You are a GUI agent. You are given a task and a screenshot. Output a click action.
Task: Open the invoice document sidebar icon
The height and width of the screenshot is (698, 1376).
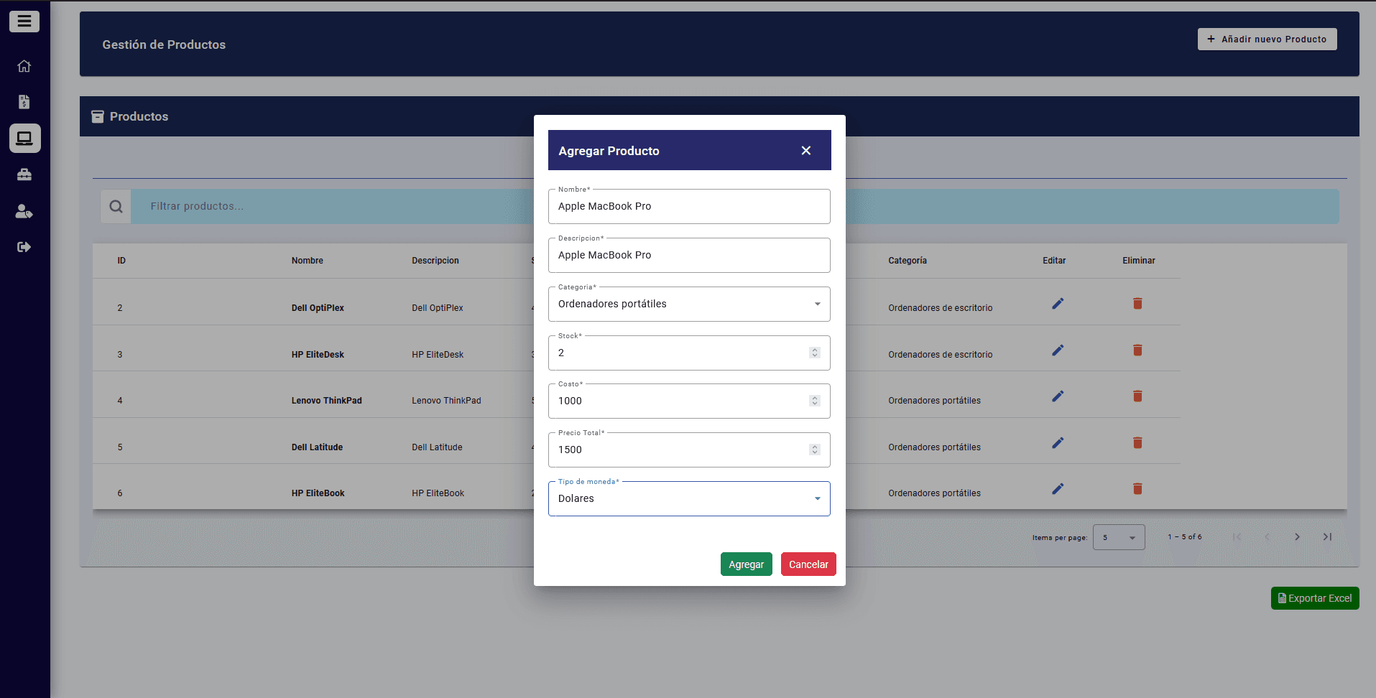coord(24,102)
